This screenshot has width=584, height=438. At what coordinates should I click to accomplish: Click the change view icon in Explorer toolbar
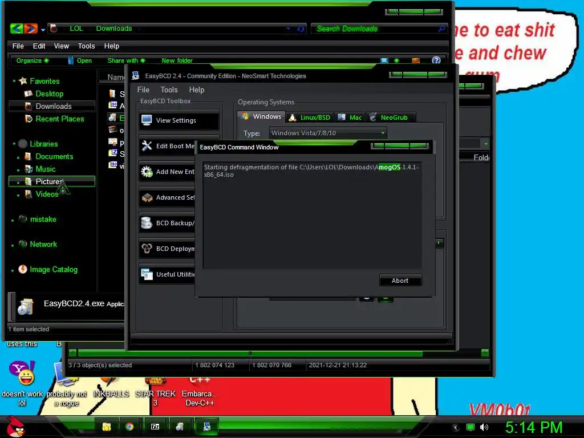coord(384,60)
